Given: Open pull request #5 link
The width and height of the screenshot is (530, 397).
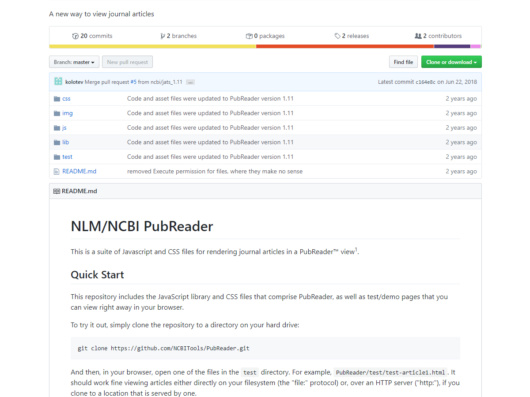Looking at the screenshot, I should click(x=133, y=82).
